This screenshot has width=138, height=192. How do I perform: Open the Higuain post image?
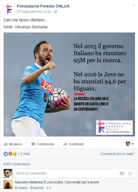[x=69, y=84]
